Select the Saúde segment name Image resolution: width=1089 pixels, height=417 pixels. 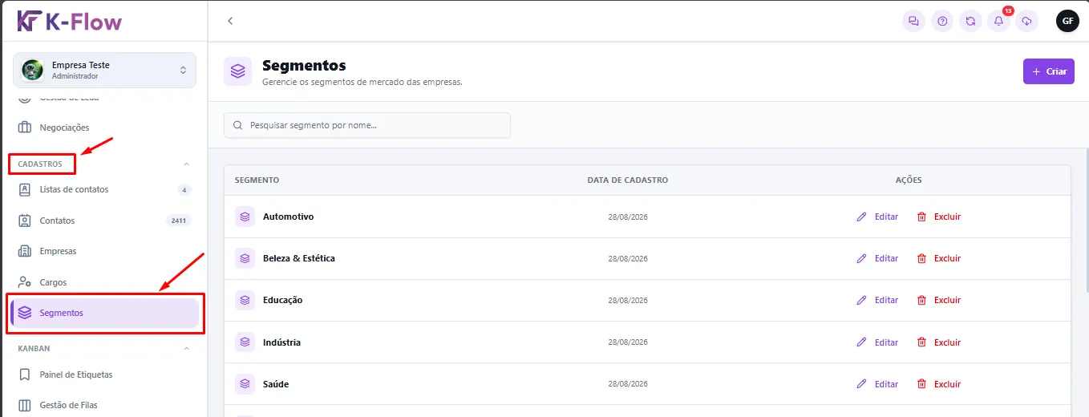pos(276,384)
